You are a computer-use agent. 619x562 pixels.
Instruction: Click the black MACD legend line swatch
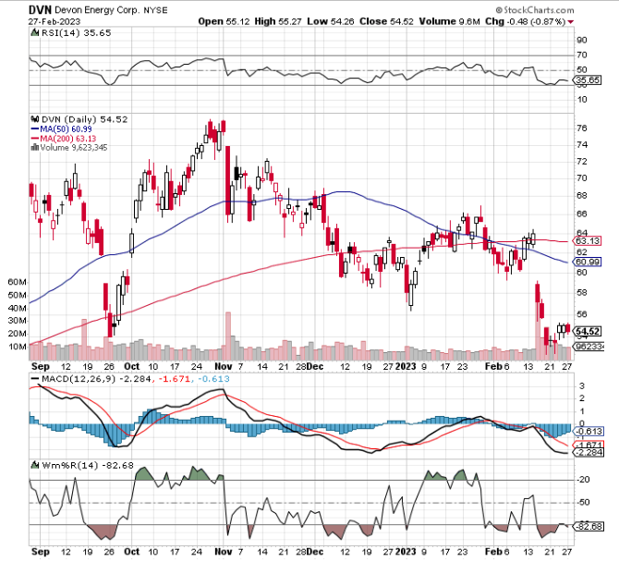point(35,379)
